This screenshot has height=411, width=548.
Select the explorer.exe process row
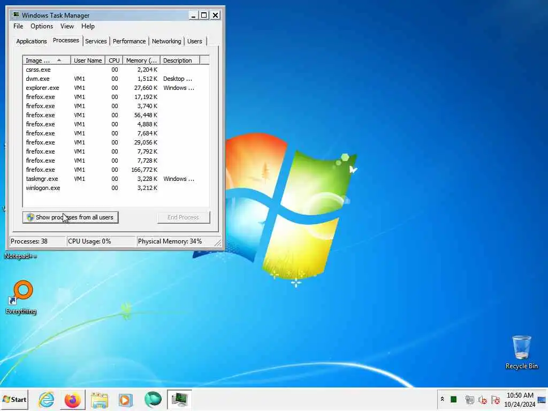(x=116, y=88)
